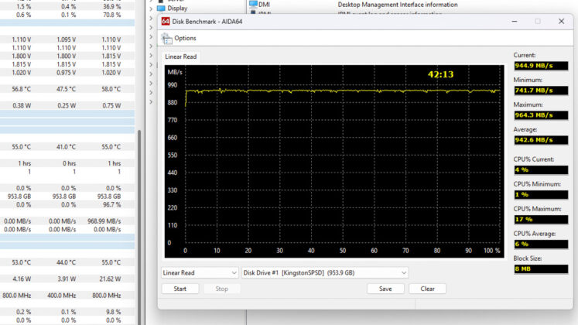Click the 1.095 V voltage value
This screenshot has height=325, width=578.
pos(67,39)
